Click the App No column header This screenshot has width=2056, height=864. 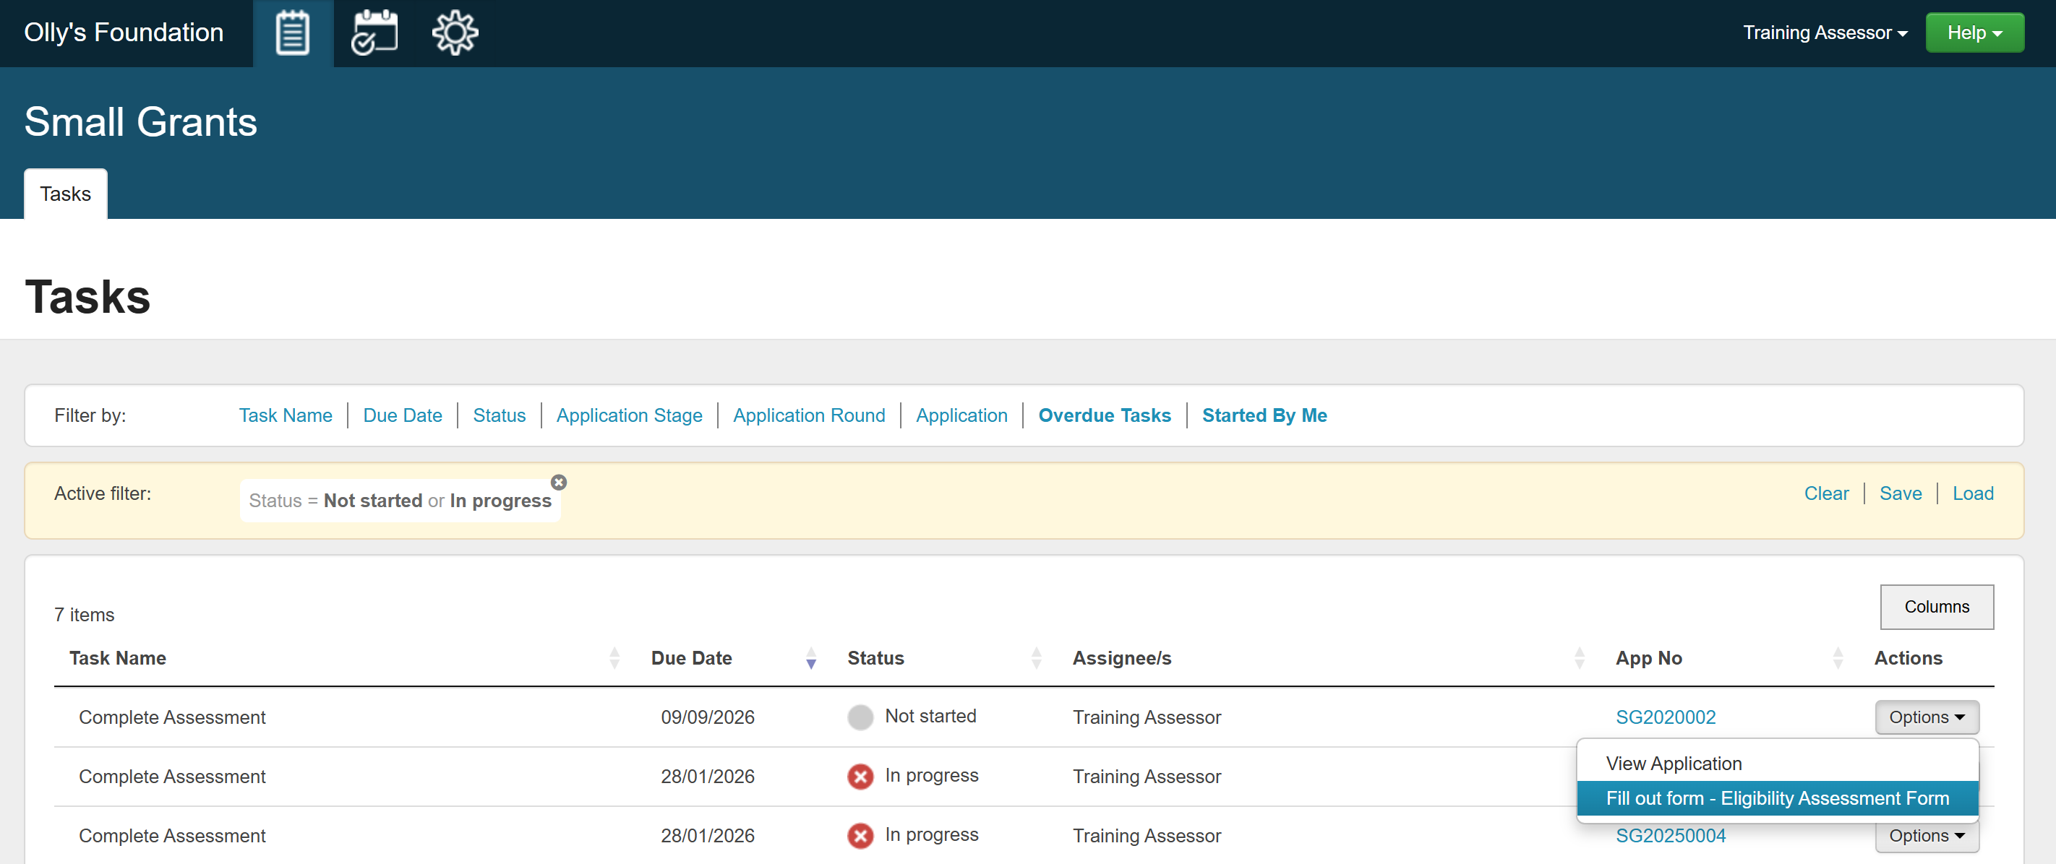[x=1648, y=658]
